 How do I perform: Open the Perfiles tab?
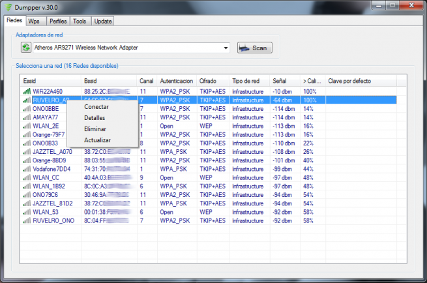56,22
